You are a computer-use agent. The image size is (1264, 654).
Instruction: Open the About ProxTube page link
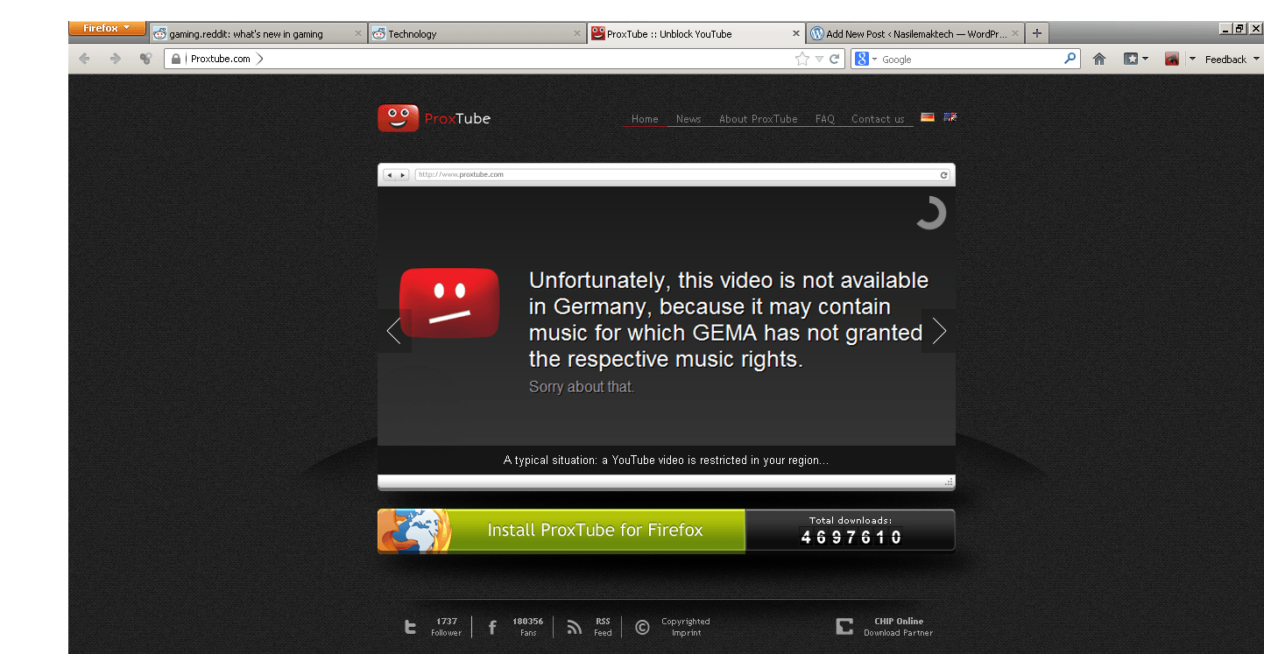click(759, 119)
